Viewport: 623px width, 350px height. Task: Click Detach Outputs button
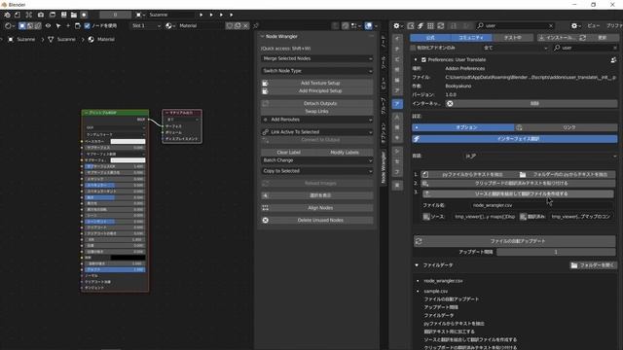tap(317, 103)
